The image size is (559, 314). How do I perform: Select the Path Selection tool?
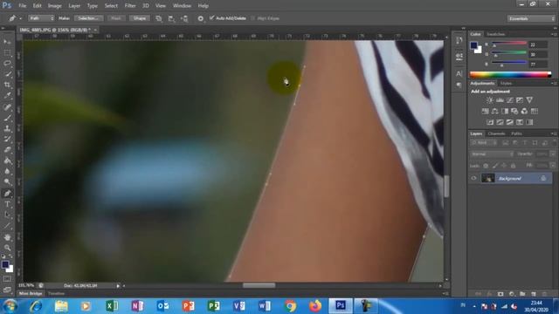pos(7,215)
